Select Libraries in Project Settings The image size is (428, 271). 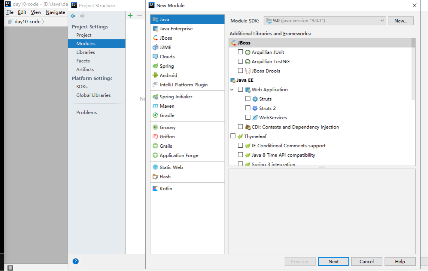86,52
